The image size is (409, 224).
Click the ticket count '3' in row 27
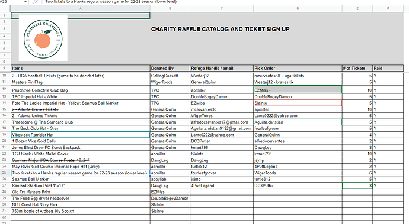pos(357,186)
